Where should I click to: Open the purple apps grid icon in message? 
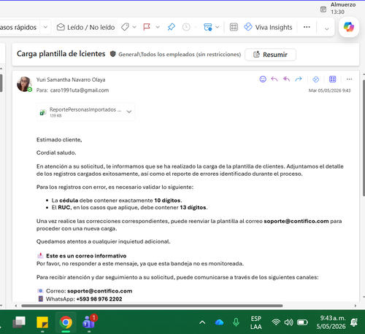[x=332, y=79]
